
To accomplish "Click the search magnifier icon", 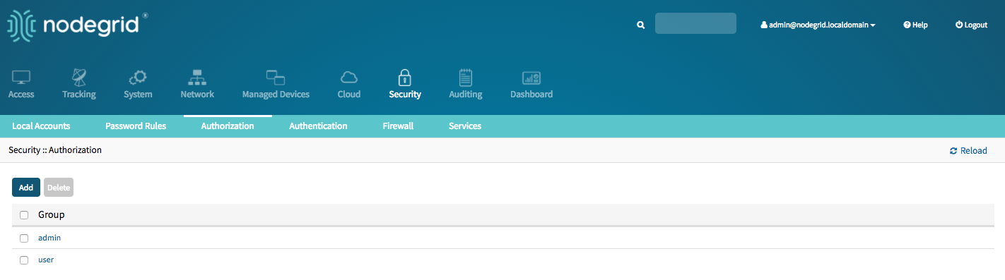I will click(x=641, y=25).
